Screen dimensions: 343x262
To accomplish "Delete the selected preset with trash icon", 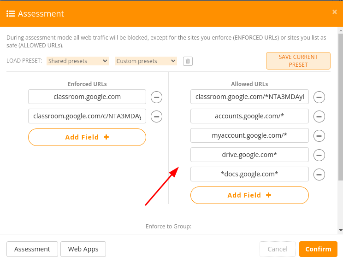I will click(x=188, y=61).
